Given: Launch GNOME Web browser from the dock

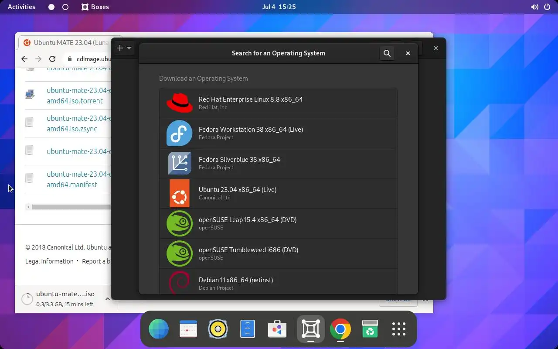Looking at the screenshot, I should (x=159, y=329).
